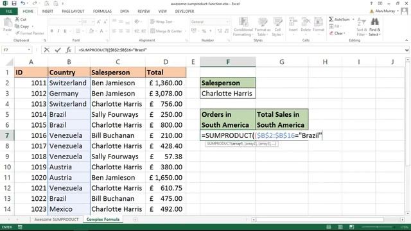This screenshot has height=231, width=411.
Task: Apply AutoSum
Action: pyautogui.click(x=339, y=19)
